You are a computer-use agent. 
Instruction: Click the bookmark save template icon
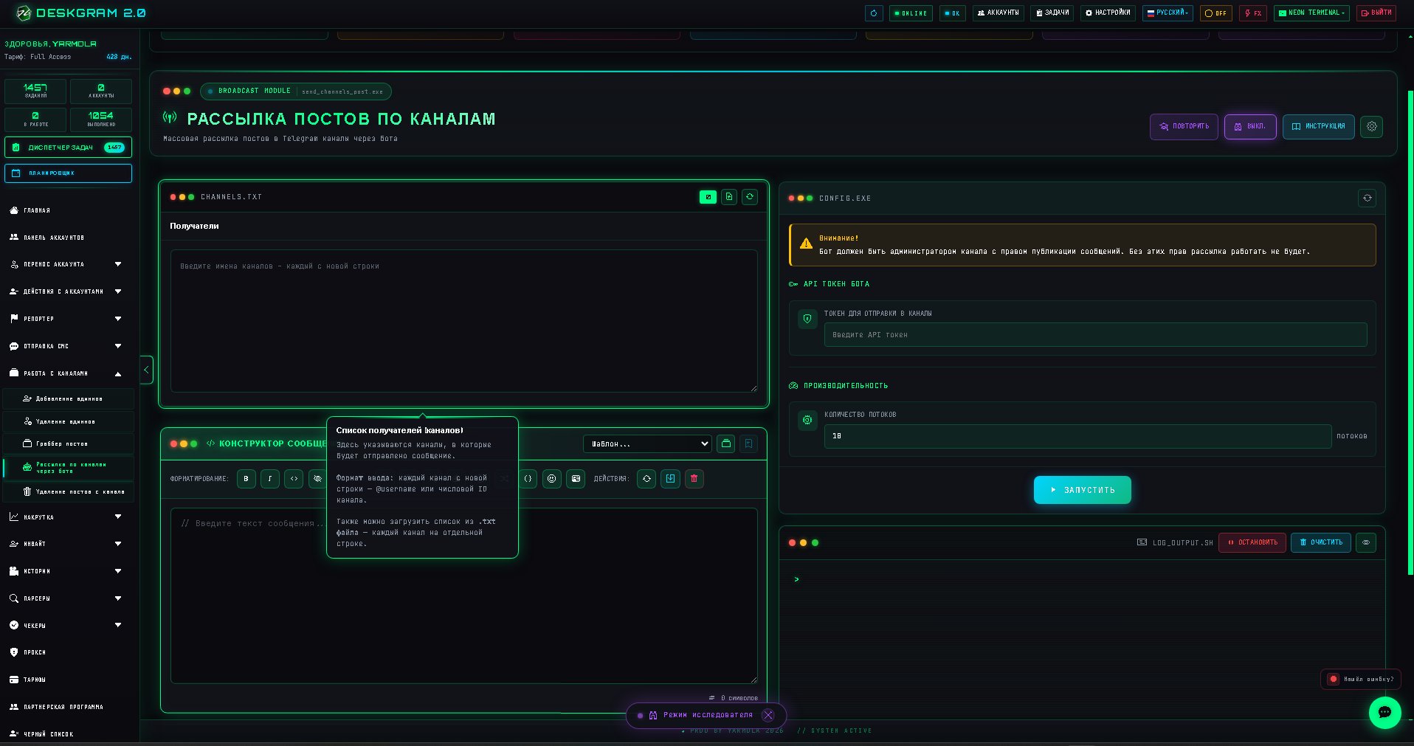click(748, 443)
